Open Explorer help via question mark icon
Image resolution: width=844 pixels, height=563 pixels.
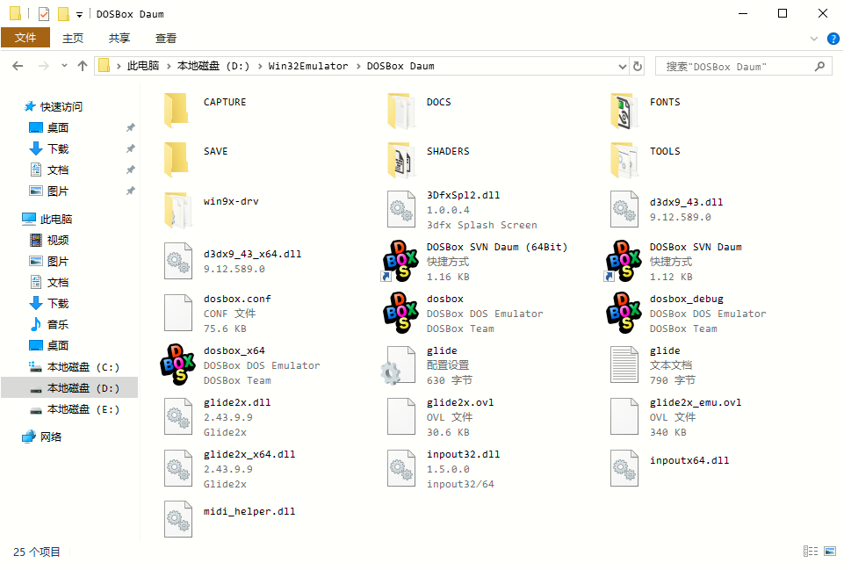(833, 39)
